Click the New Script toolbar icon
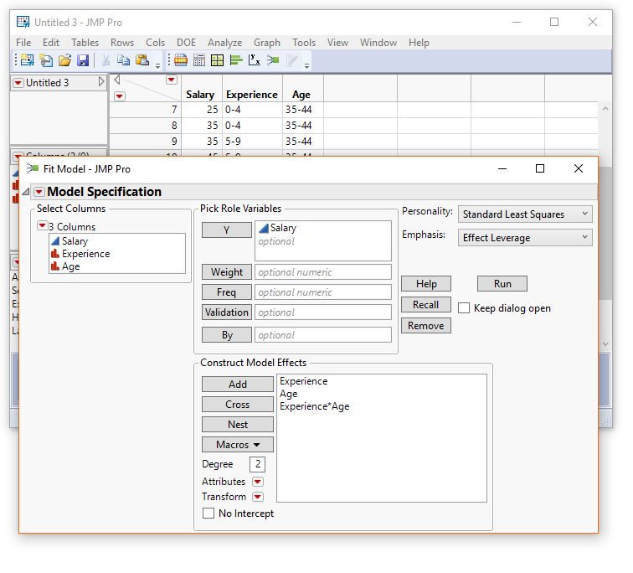Image resolution: width=633 pixels, height=573 pixels. coord(46,60)
